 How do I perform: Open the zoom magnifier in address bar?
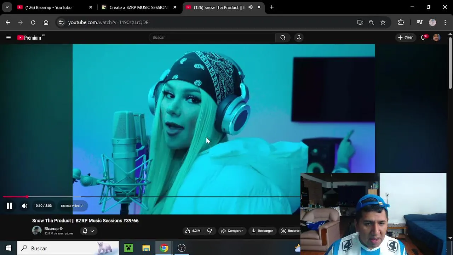pyautogui.click(x=372, y=22)
